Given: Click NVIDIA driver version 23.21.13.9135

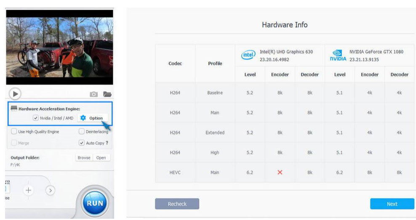Looking at the screenshot, I should click(364, 60).
